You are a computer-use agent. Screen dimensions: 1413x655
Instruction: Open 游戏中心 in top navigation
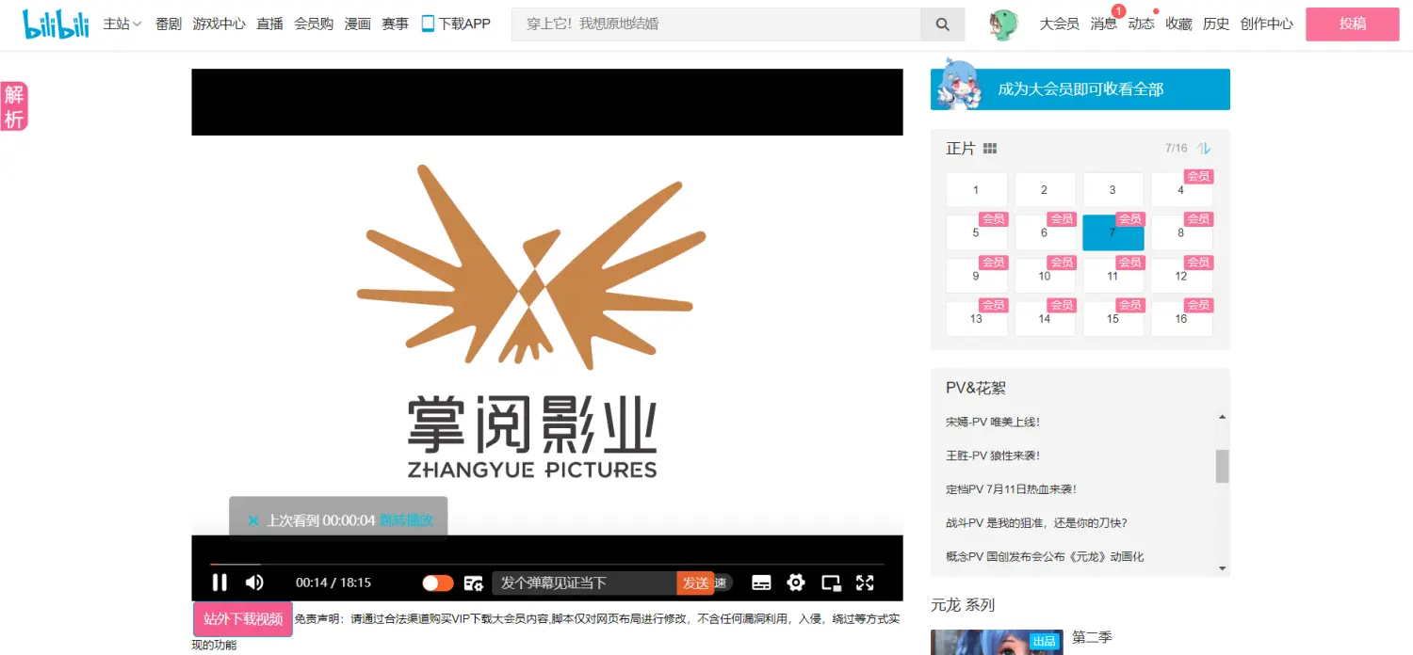tap(219, 24)
